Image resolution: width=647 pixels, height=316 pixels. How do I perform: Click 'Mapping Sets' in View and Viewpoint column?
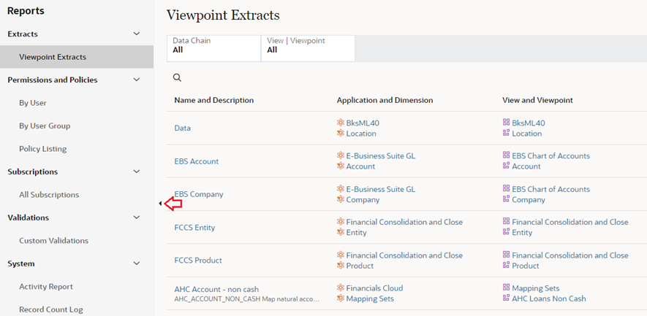[536, 288]
